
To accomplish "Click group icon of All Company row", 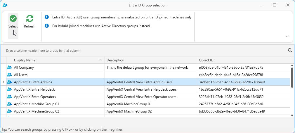I will click(9, 68).
